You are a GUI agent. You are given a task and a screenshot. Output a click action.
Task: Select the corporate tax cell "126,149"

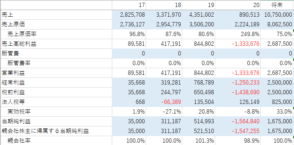pyautogui.click(x=237, y=102)
